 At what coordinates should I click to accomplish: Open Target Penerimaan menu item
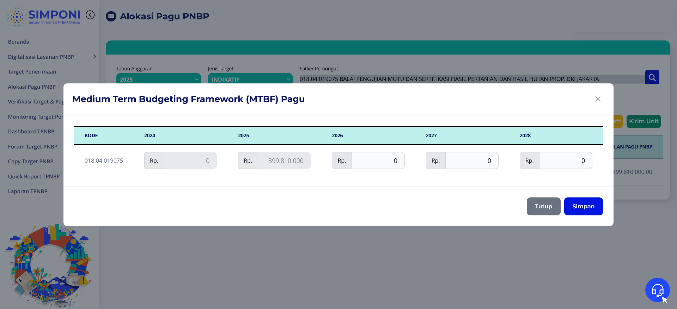pyautogui.click(x=32, y=72)
